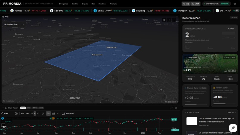This screenshot has height=135, width=240.
Task: Collapse the map panel with top-right chevron
Action: (x=177, y=17)
